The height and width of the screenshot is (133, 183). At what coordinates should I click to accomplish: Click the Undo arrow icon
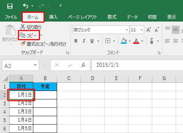click(26, 6)
